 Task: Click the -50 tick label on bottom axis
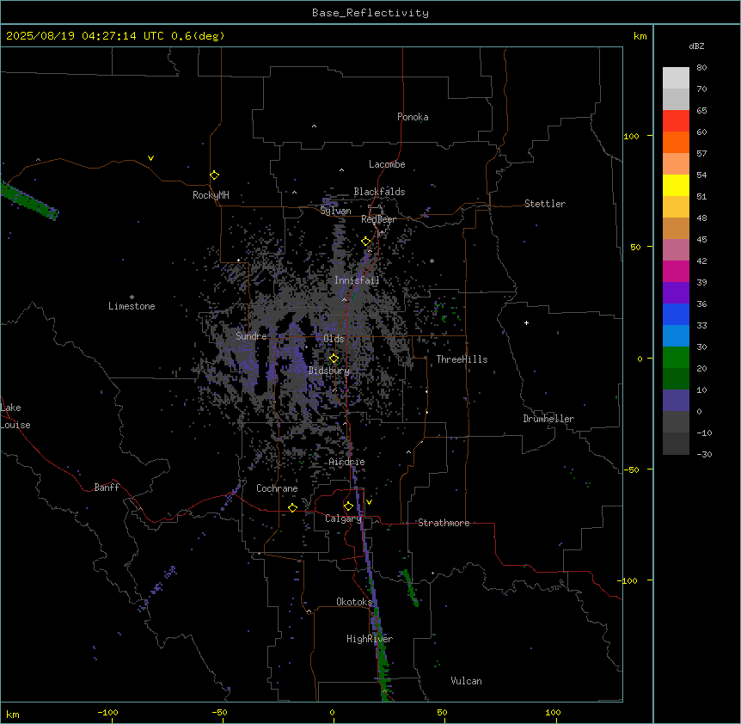219,712
